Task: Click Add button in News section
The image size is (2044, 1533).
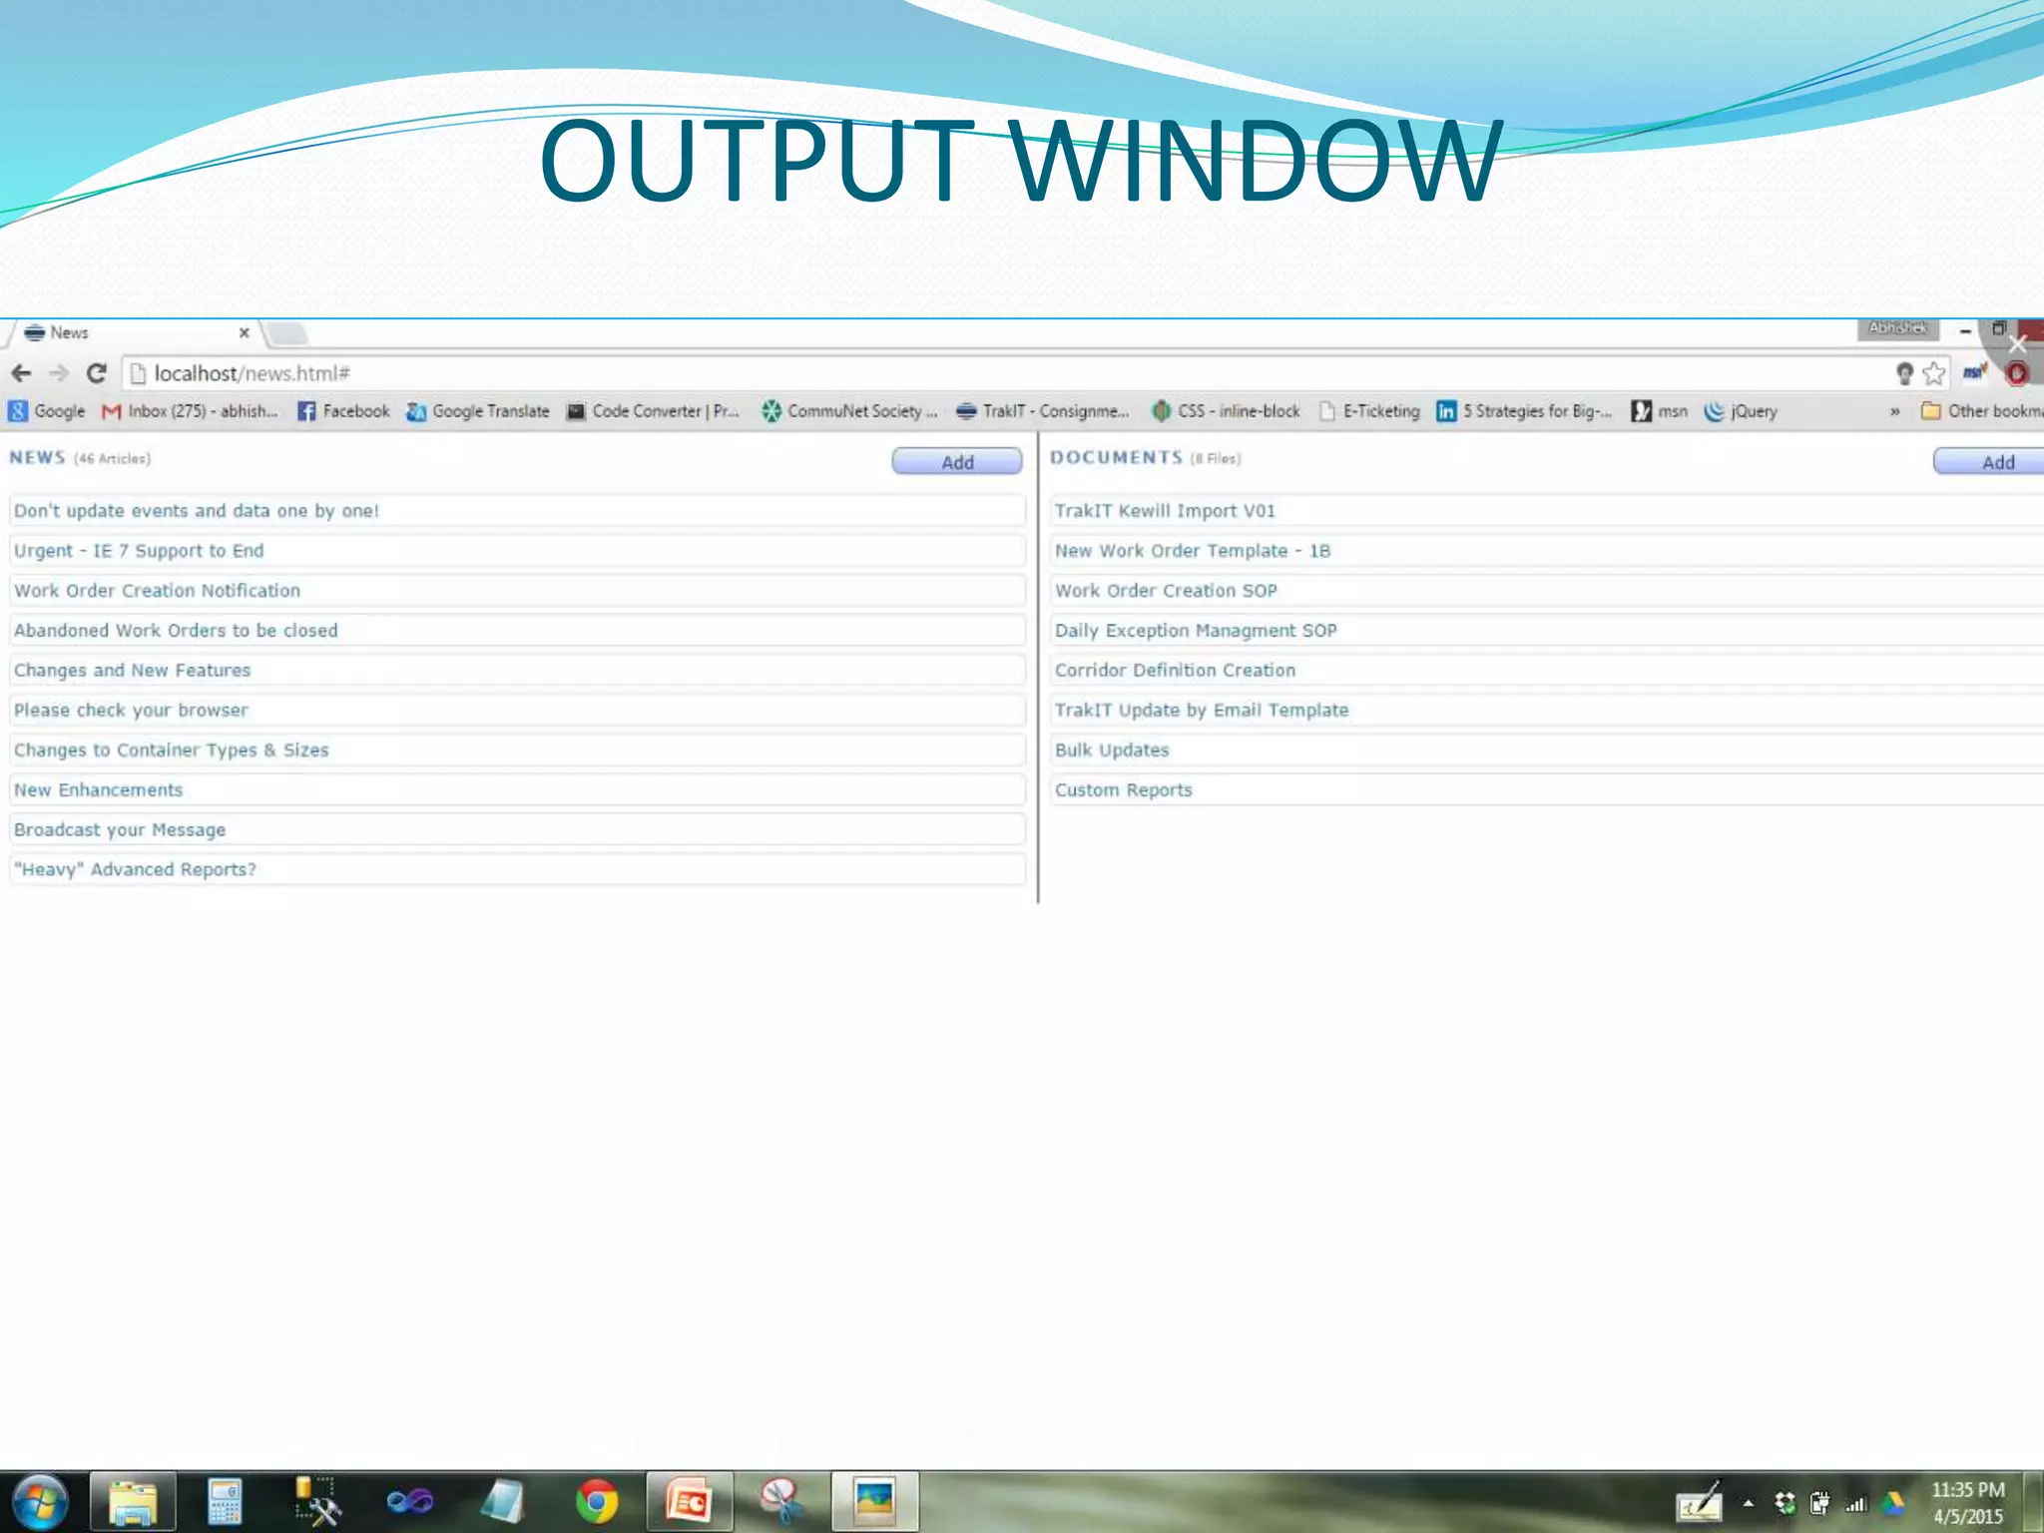Action: click(x=956, y=462)
